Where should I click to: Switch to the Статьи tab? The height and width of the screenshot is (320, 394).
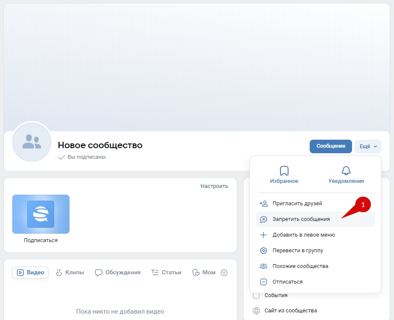(x=166, y=273)
